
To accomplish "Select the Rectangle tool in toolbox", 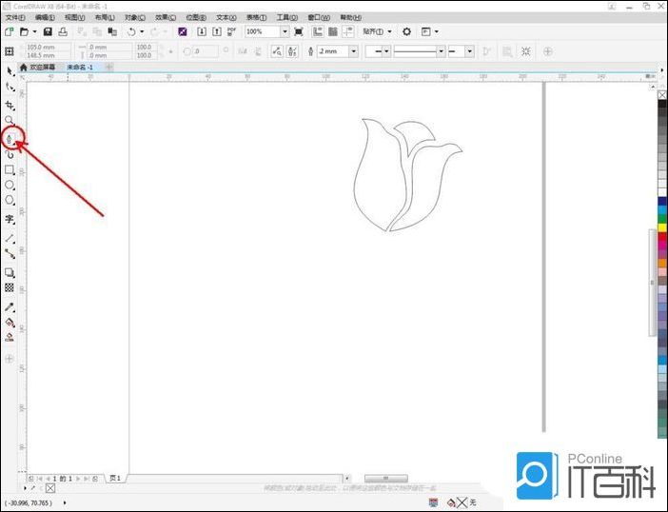I will point(10,169).
